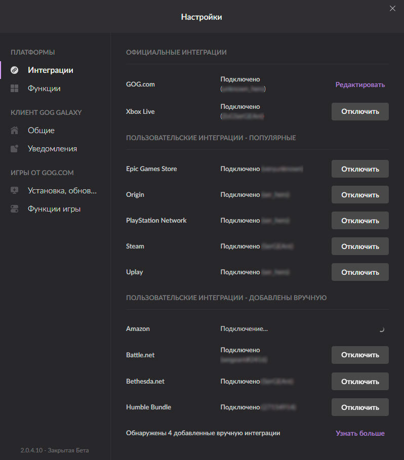404x460 pixels.
Task: Click Редактировать for GOG.com
Action: pos(360,85)
